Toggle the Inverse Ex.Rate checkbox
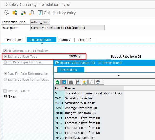 5,91
